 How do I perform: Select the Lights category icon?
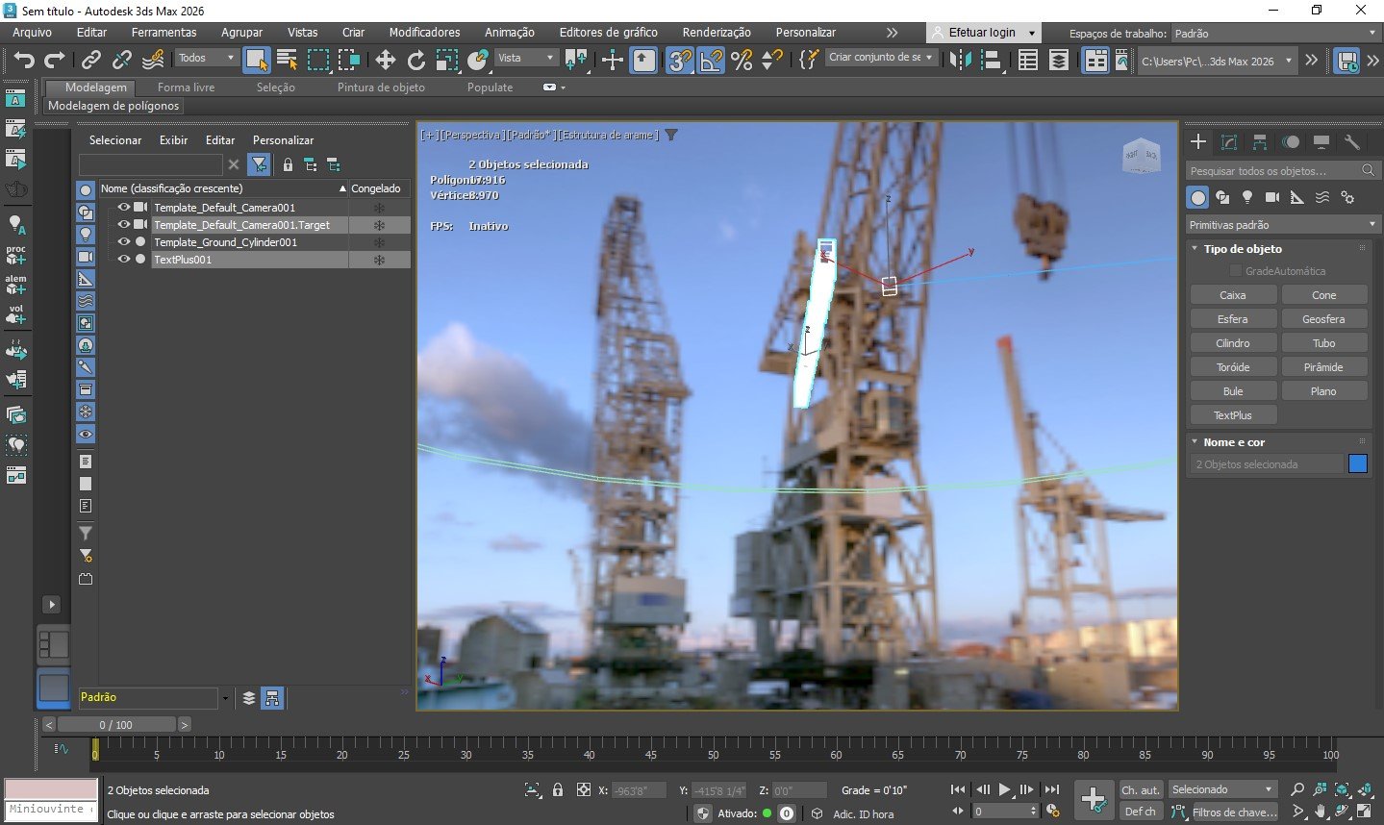click(x=1247, y=197)
